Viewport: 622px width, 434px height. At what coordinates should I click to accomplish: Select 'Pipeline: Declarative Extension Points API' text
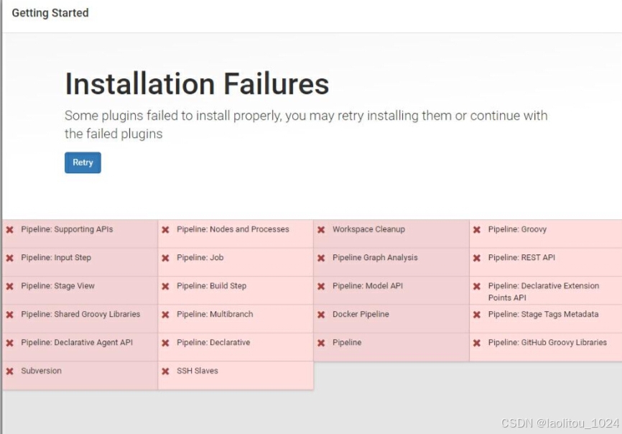click(544, 292)
